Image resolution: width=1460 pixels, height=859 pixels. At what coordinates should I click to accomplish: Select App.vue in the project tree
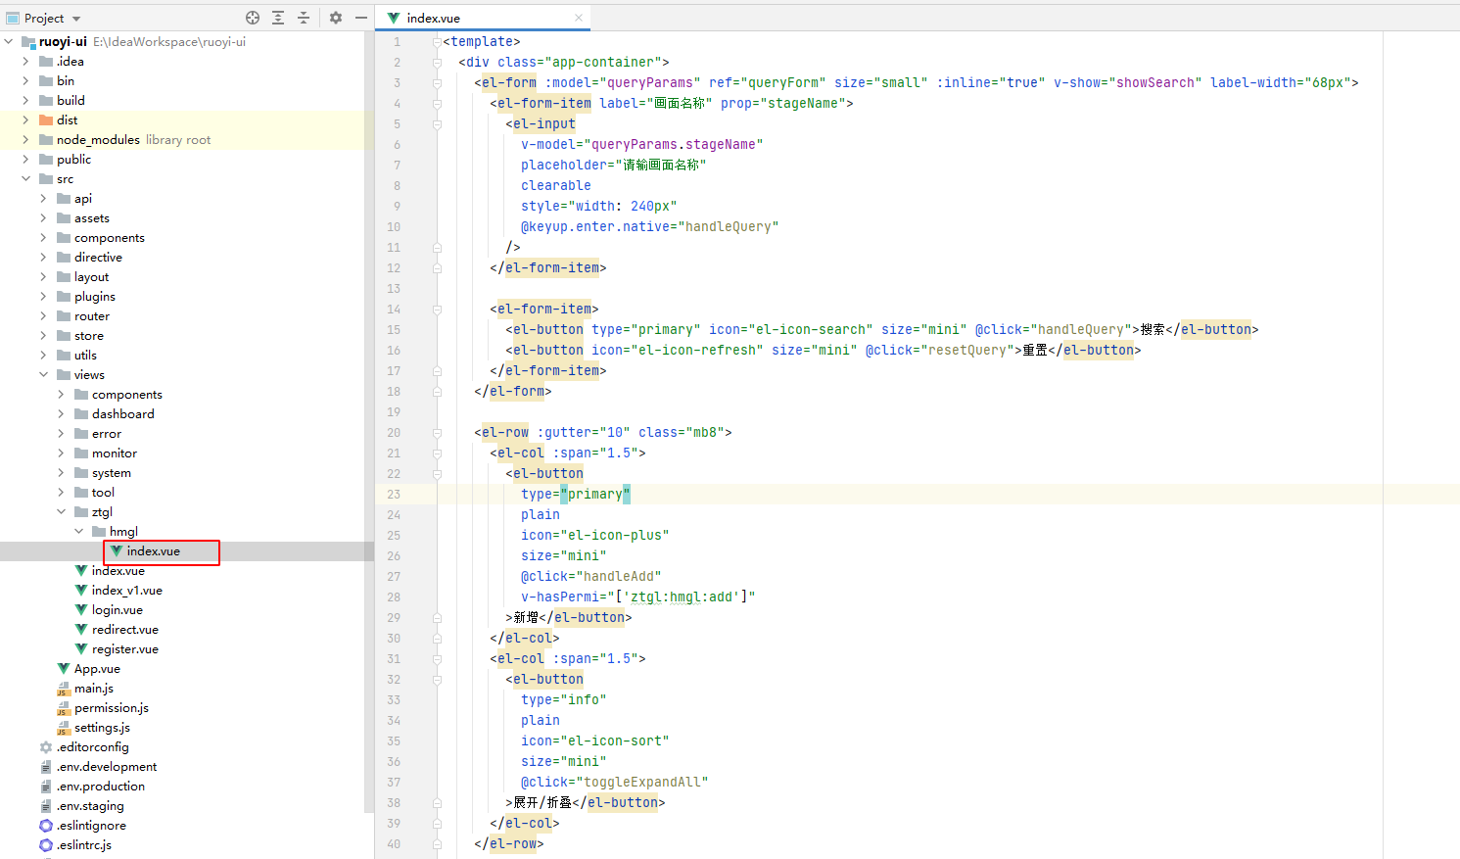point(97,669)
